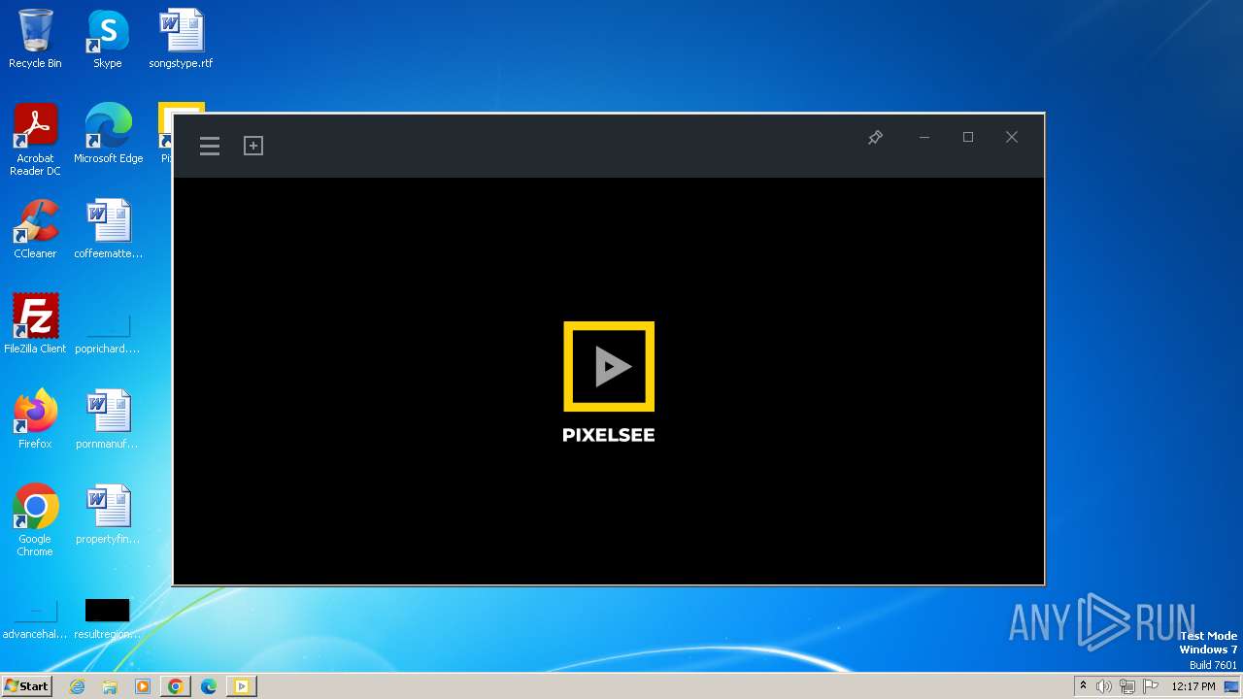Image resolution: width=1243 pixels, height=699 pixels.
Task: Click the network tray icon
Action: point(1127,686)
